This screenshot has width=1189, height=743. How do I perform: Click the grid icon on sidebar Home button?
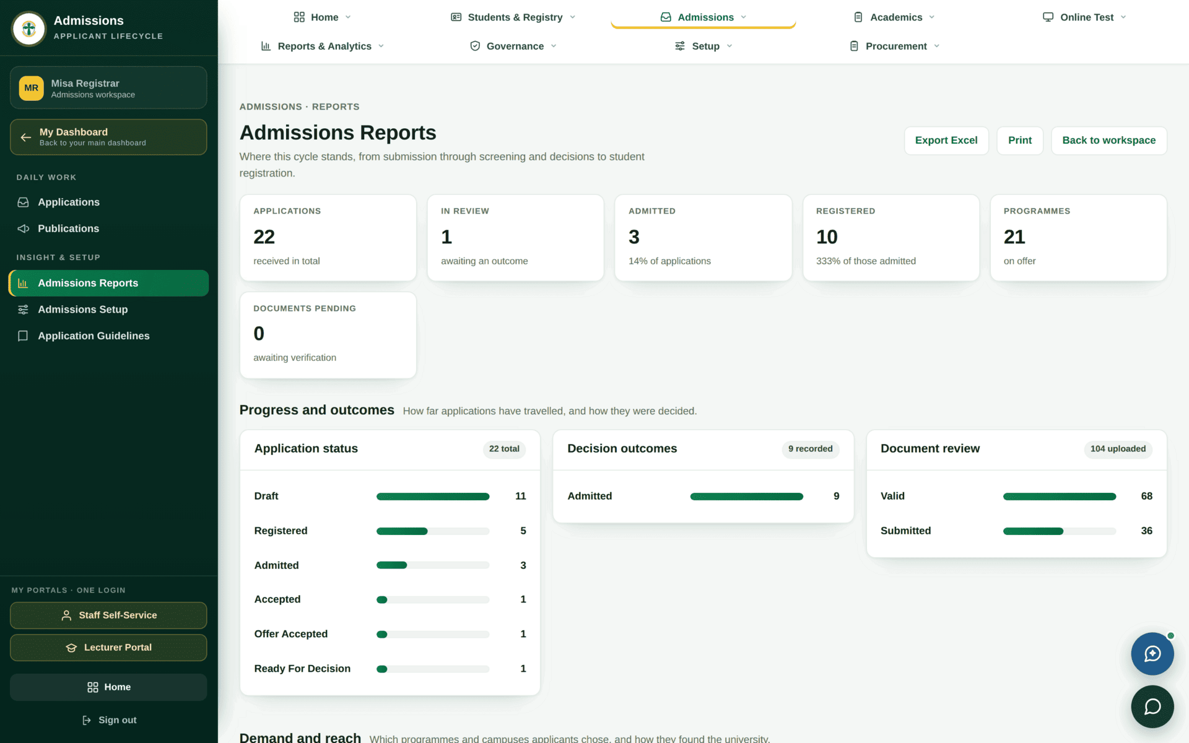coord(93,687)
